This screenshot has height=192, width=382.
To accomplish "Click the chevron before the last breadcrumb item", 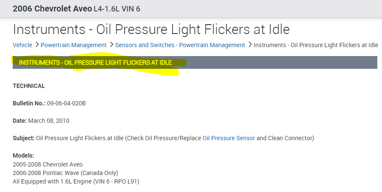I will (x=250, y=45).
